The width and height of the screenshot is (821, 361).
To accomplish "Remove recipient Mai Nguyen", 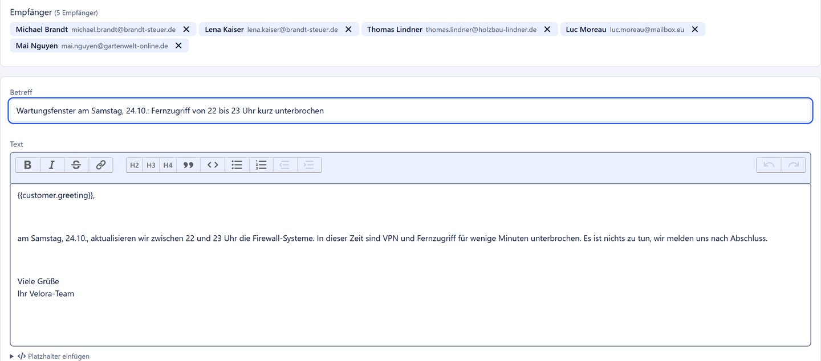I will click(x=178, y=46).
